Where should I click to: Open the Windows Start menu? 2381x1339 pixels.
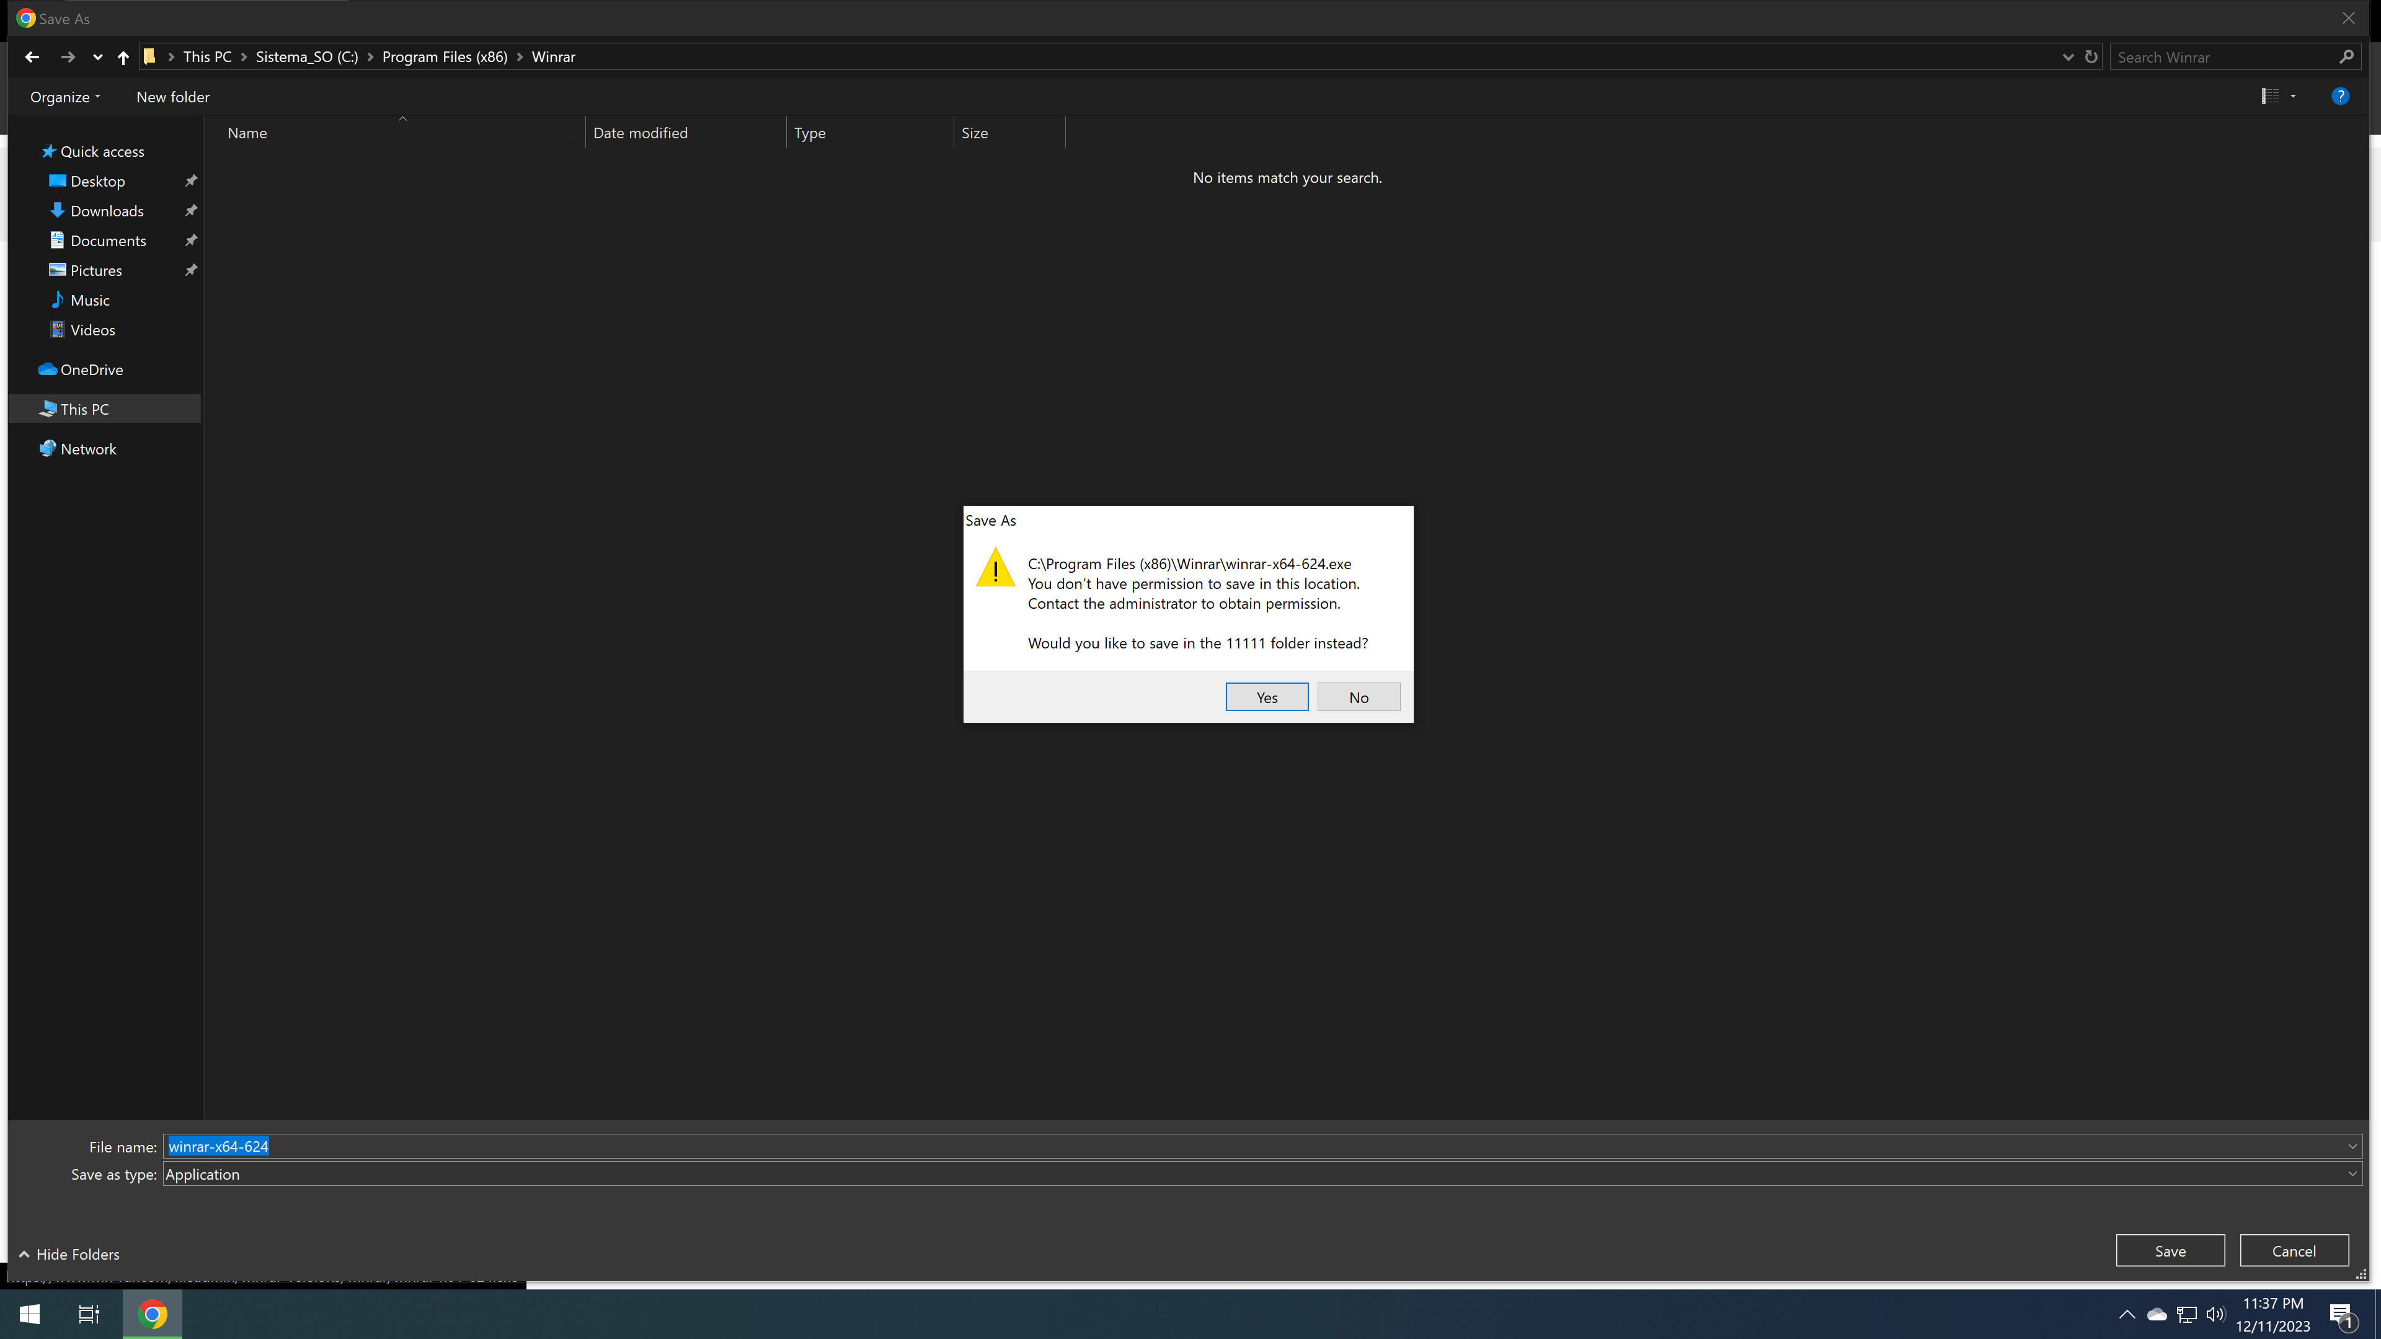point(30,1314)
